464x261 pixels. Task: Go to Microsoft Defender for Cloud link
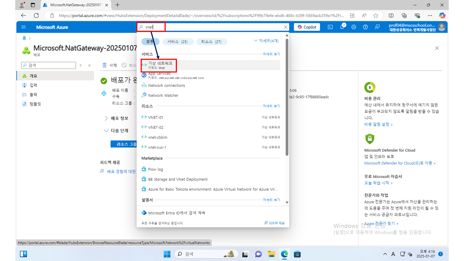click(400, 163)
